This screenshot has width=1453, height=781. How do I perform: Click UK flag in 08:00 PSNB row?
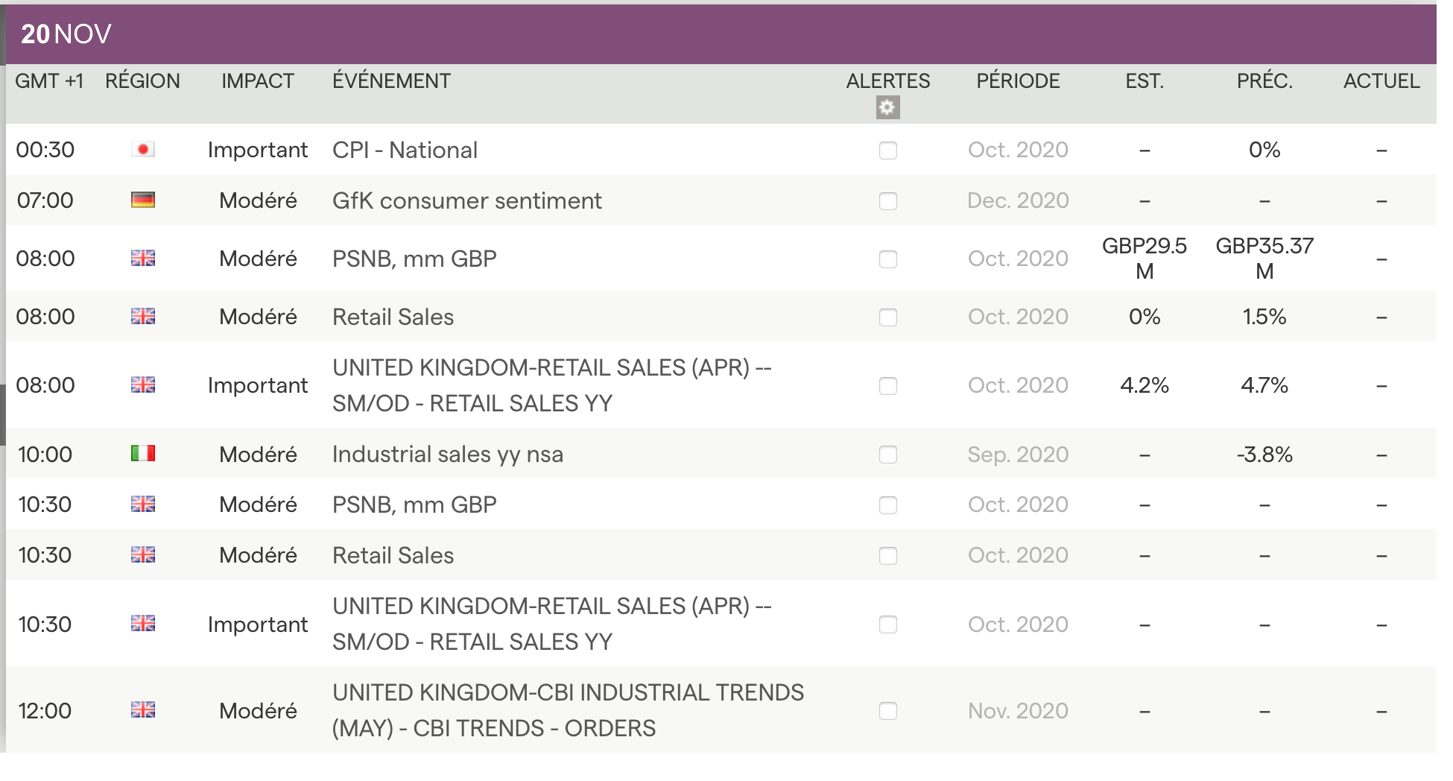(143, 259)
